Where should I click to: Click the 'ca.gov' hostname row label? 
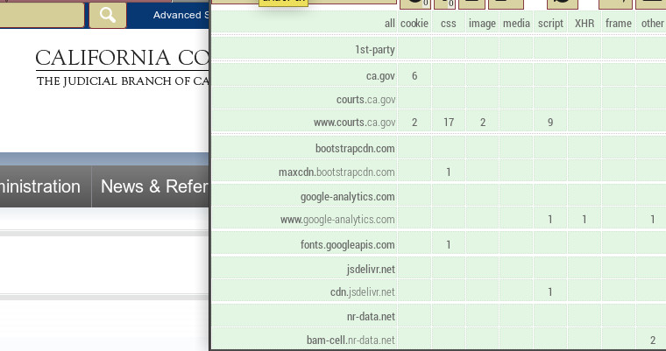coord(304,76)
